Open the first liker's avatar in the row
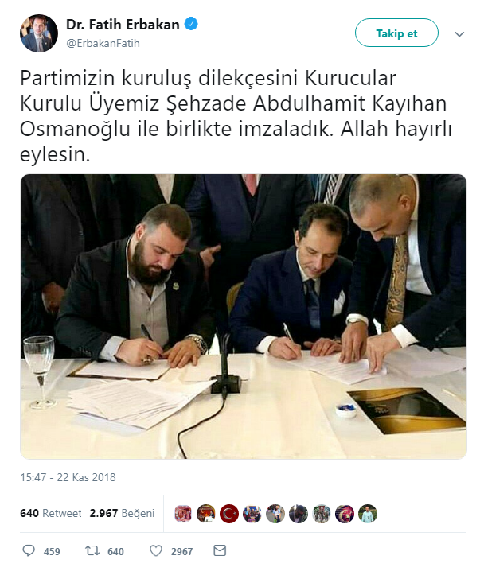484x571 pixels. pyautogui.click(x=183, y=514)
